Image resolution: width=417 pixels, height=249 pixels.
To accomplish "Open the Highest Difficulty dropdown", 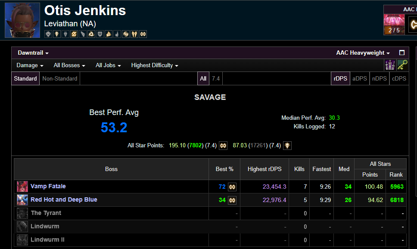I will (155, 65).
